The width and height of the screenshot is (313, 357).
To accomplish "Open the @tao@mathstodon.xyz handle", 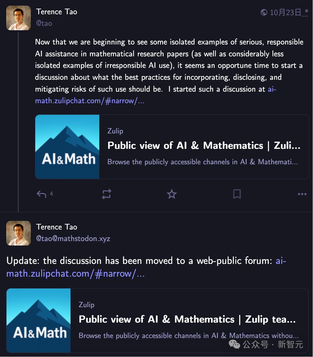I will point(73,239).
